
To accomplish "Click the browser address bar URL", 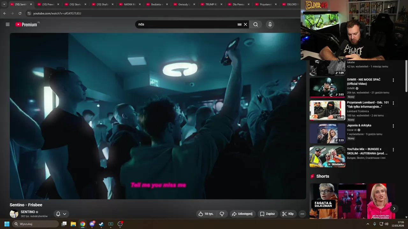I will [57, 13].
